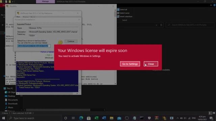Image resolution: width=216 pixels, height=121 pixels.
Task: Click the volume icon in the system tray
Action: [x=185, y=118]
